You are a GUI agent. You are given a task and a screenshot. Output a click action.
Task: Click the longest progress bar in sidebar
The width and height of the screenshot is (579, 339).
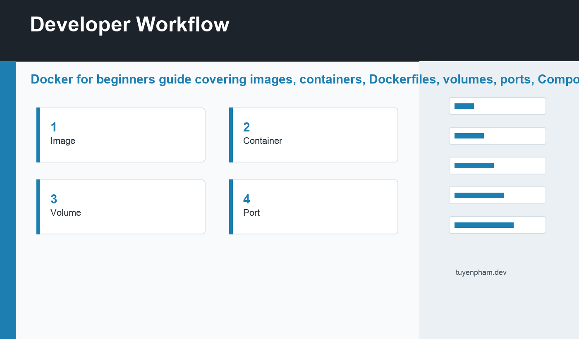[x=484, y=225]
